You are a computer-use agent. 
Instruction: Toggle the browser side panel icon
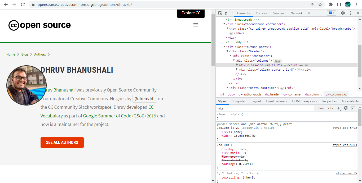point(339,4)
